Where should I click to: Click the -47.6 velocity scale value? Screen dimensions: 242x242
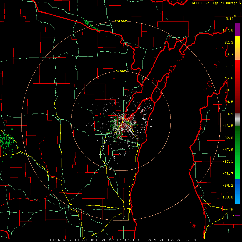(228, 150)
